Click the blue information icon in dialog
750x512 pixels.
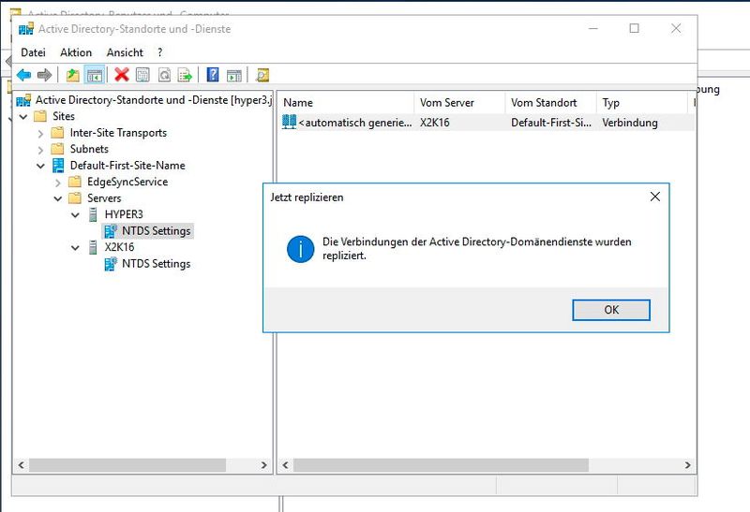300,249
